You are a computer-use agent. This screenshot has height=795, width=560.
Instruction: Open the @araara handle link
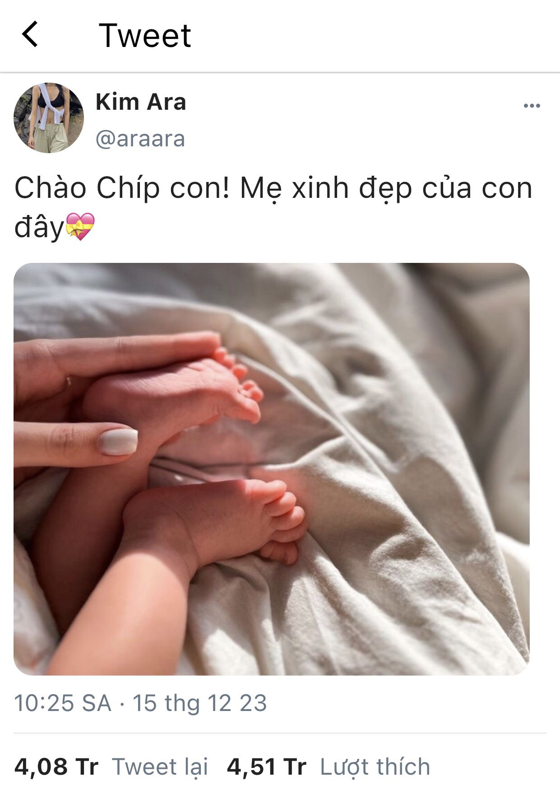pyautogui.click(x=140, y=139)
